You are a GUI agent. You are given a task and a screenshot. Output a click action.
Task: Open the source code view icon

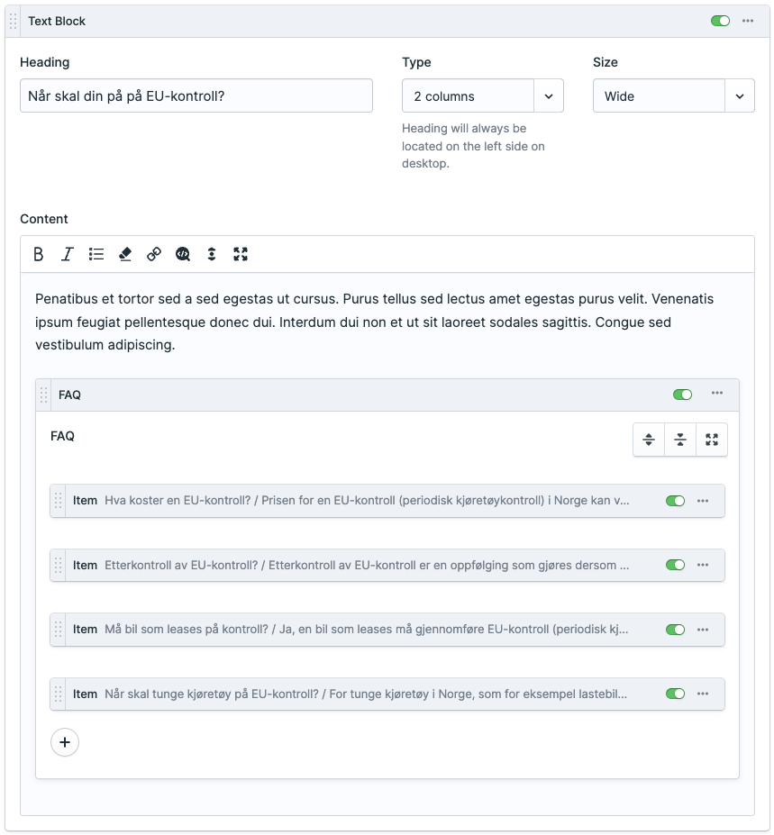pos(183,254)
